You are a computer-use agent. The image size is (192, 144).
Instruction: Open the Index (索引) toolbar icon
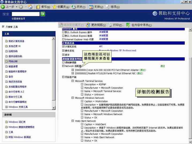(38, 7)
